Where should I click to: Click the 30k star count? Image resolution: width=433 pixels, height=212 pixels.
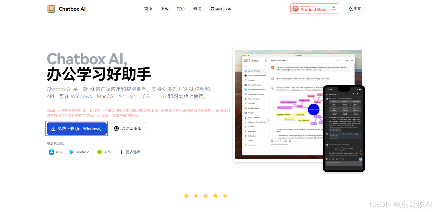tap(228, 9)
